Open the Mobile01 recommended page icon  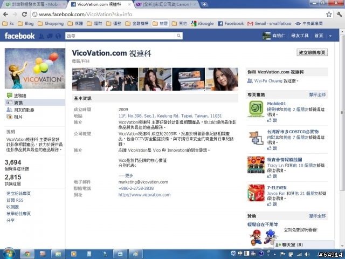point(256,109)
